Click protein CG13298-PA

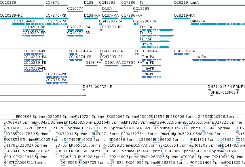[146, 51]
